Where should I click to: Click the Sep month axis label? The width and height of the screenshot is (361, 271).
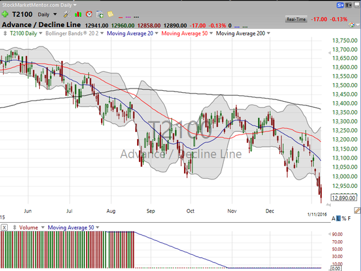pos(150,211)
